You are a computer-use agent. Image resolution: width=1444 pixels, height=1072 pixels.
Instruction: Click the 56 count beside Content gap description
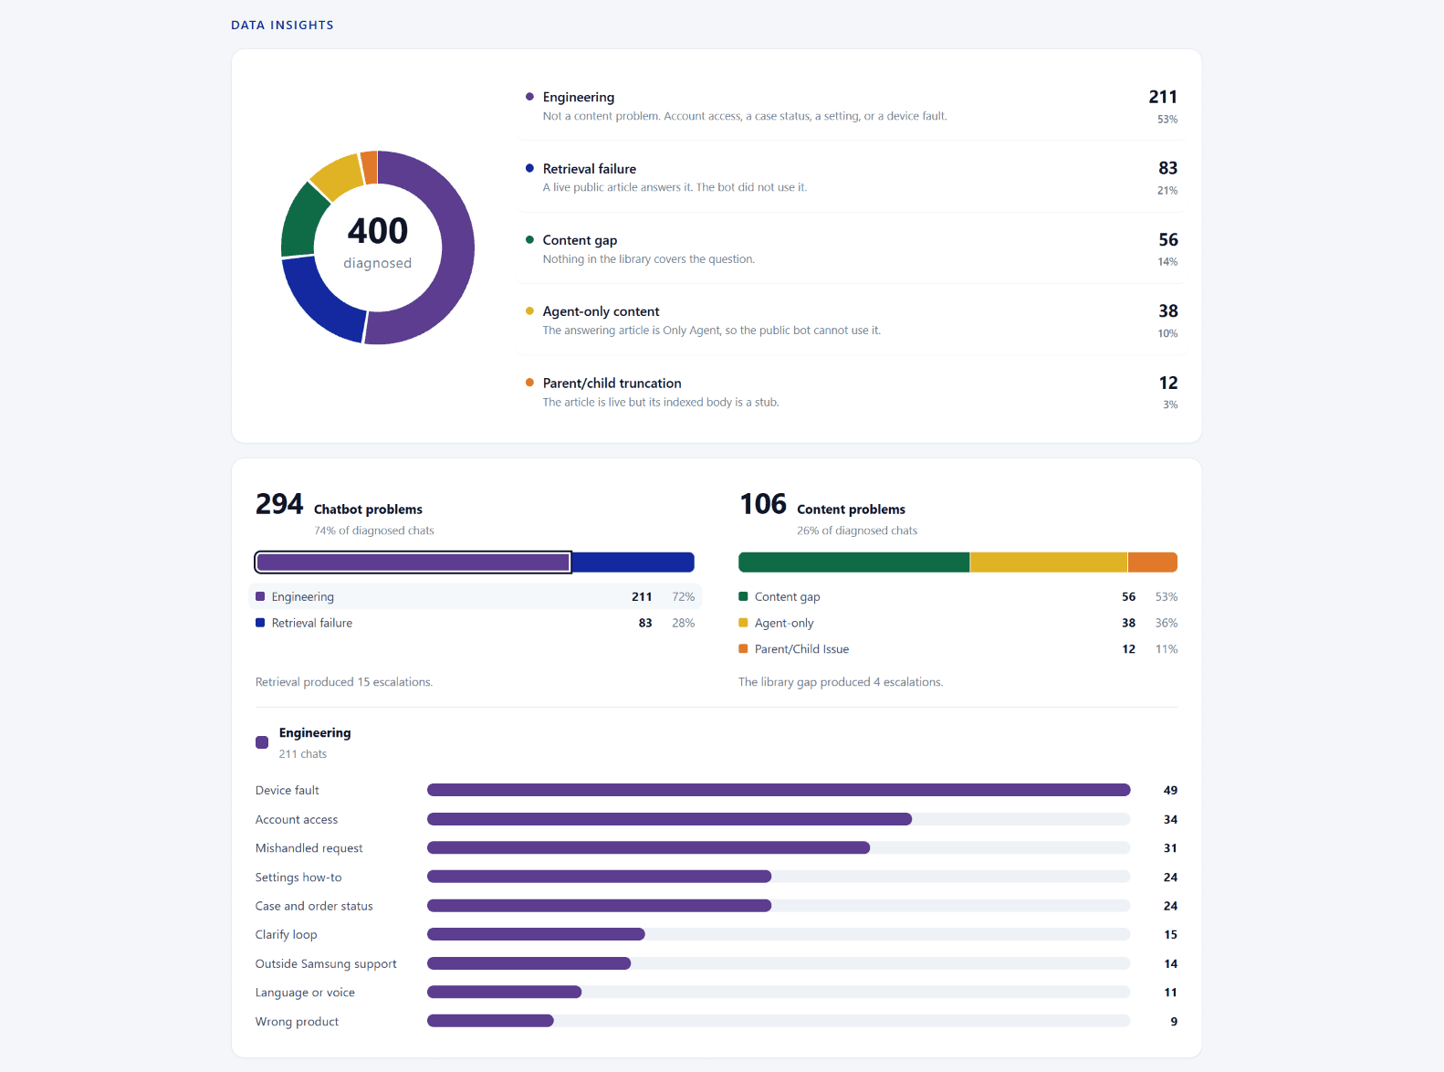1168,239
